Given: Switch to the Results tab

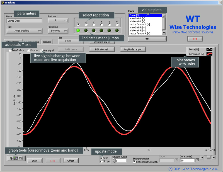Looking at the screenshot, I should click(x=47, y=42).
